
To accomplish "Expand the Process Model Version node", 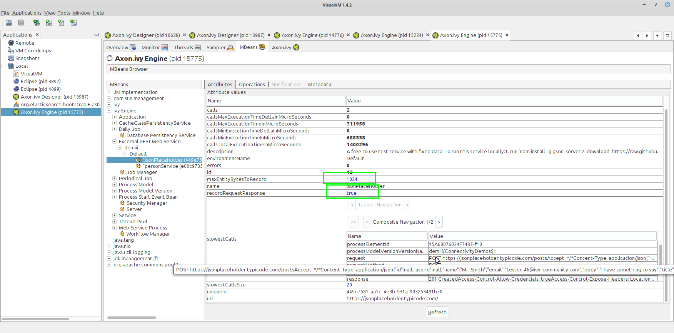I will point(115,191).
